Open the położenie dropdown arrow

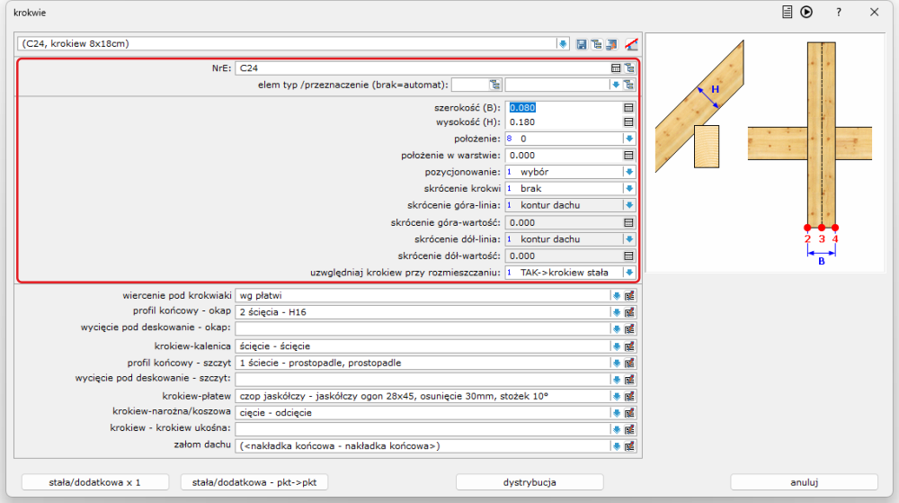(629, 139)
